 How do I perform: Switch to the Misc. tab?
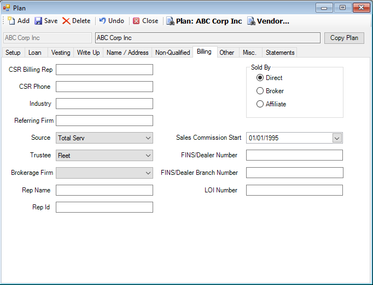249,53
